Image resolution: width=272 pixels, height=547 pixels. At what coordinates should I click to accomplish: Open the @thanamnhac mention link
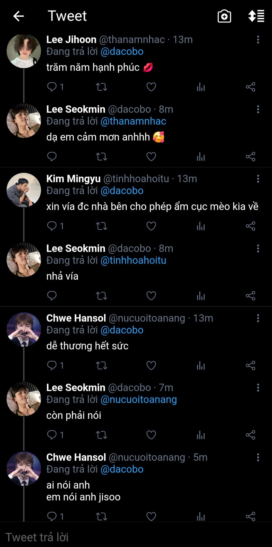[x=133, y=121]
